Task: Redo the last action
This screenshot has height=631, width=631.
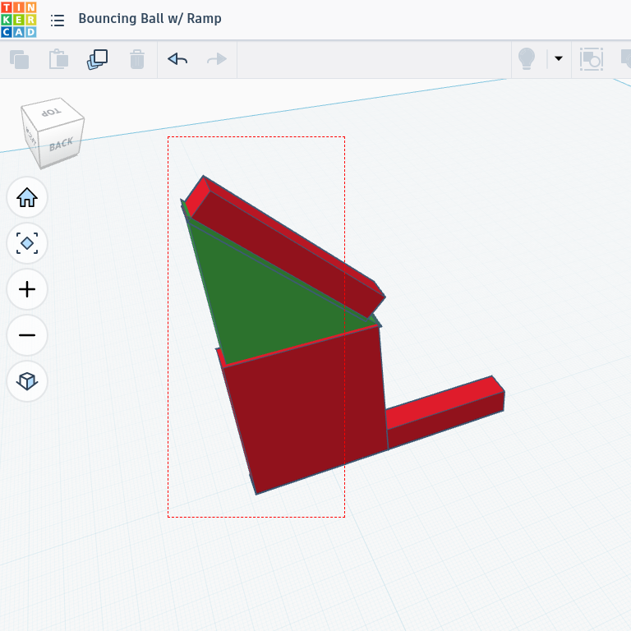Action: point(217,59)
